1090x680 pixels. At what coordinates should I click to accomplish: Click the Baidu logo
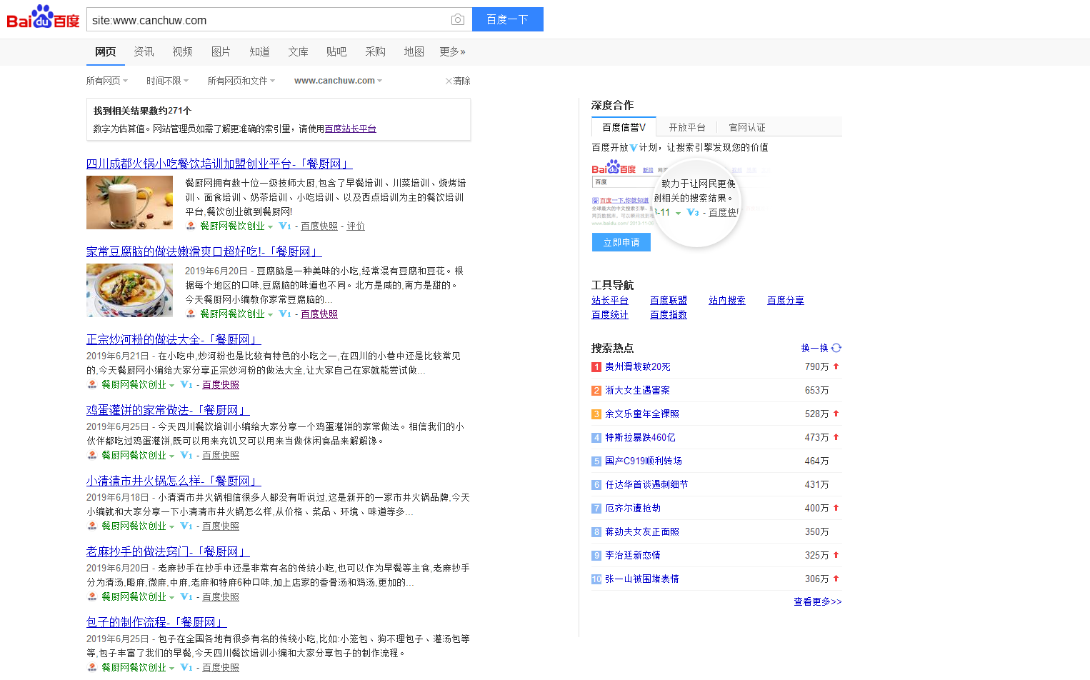(43, 18)
